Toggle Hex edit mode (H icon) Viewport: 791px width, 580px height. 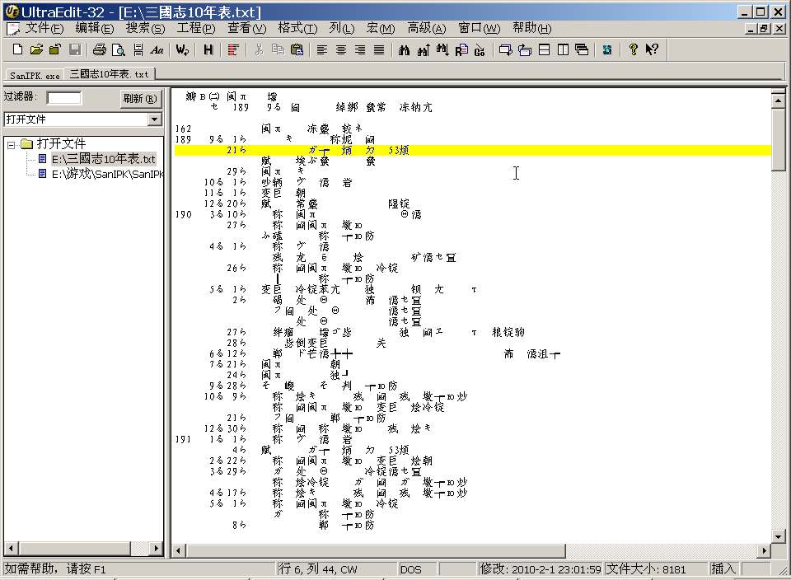pos(208,49)
